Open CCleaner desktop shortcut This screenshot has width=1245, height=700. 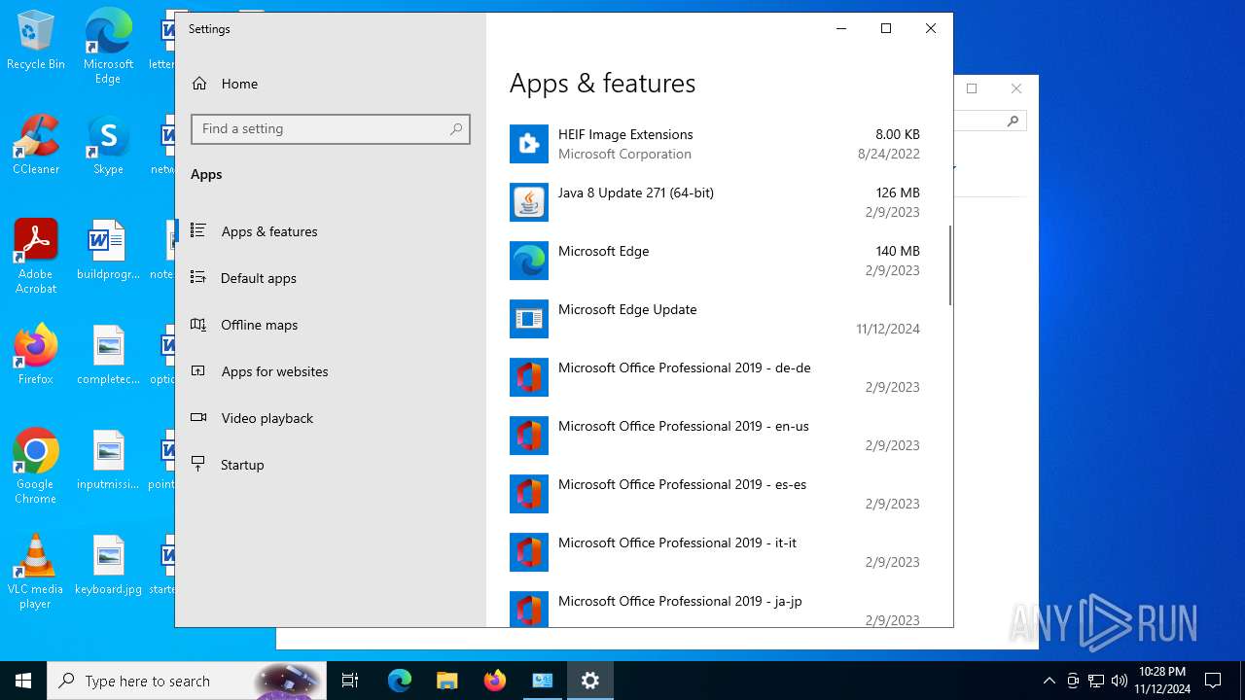coord(36,144)
